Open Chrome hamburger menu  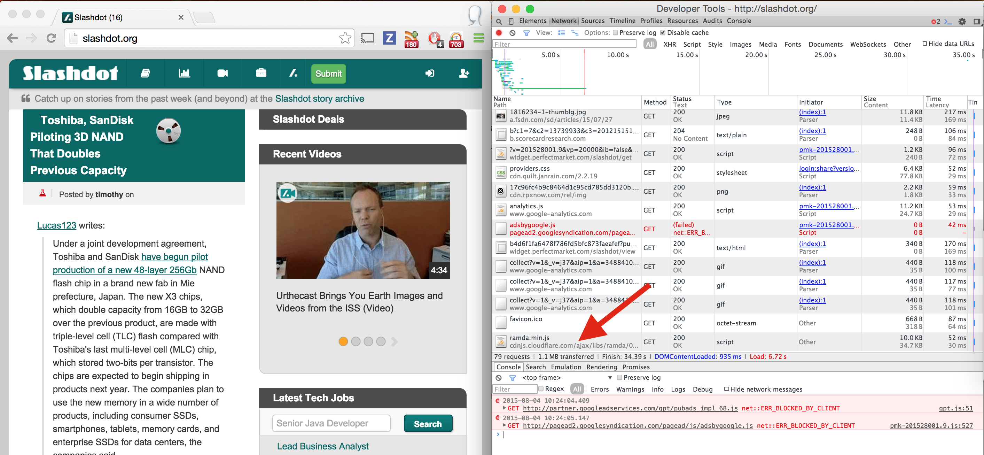[x=478, y=38]
